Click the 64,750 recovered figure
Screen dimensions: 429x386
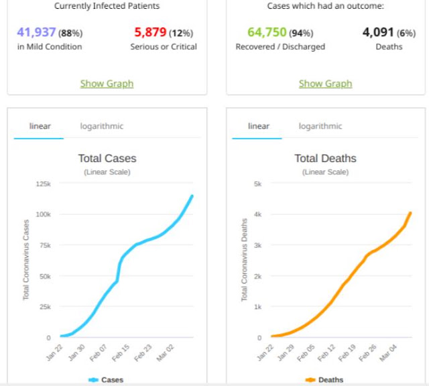pos(267,32)
